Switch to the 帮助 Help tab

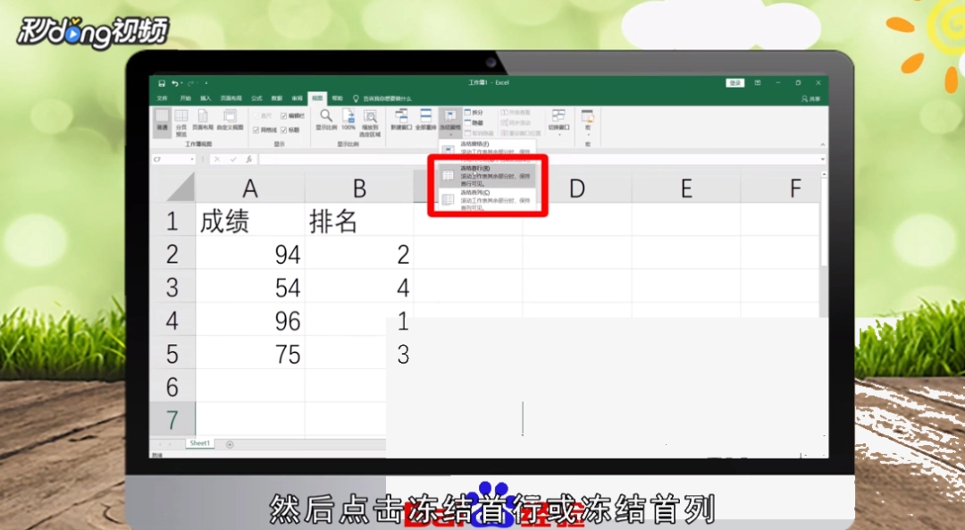(337, 98)
